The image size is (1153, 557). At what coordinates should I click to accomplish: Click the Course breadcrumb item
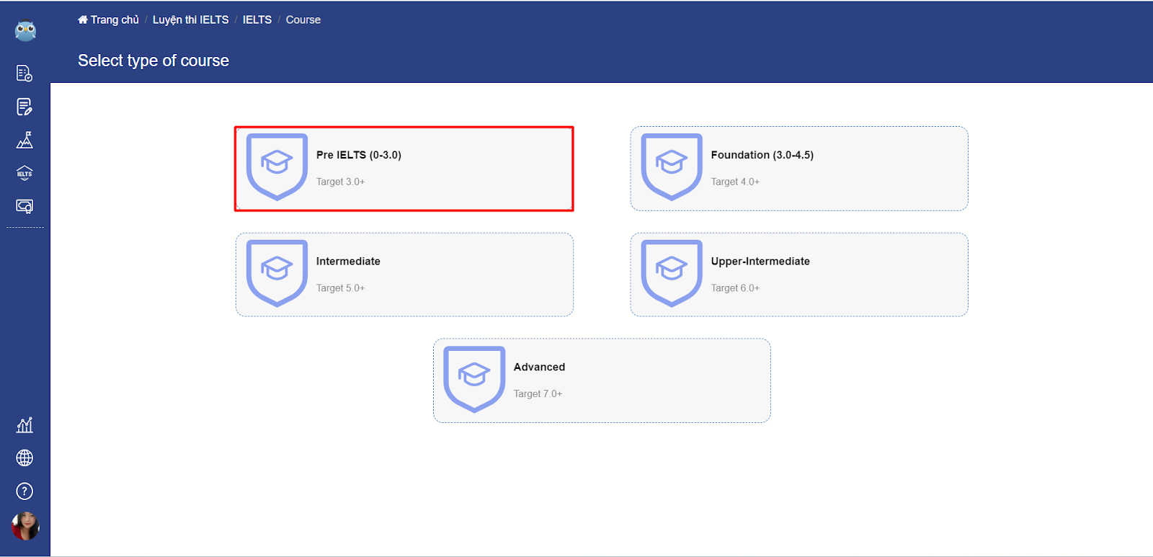point(303,19)
